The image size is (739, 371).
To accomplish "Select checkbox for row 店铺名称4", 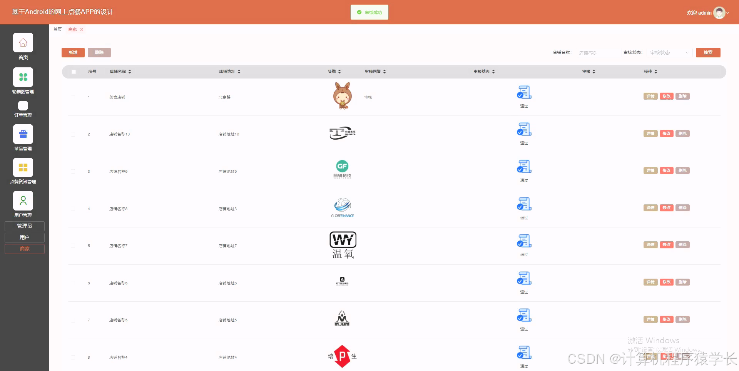I will pos(73,357).
